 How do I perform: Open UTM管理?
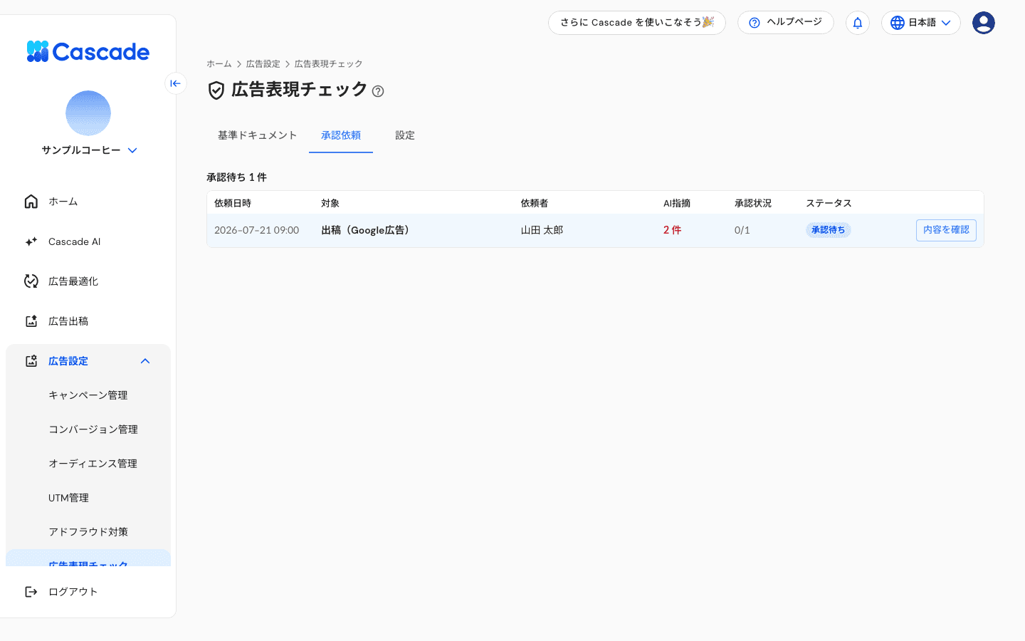[x=68, y=498]
